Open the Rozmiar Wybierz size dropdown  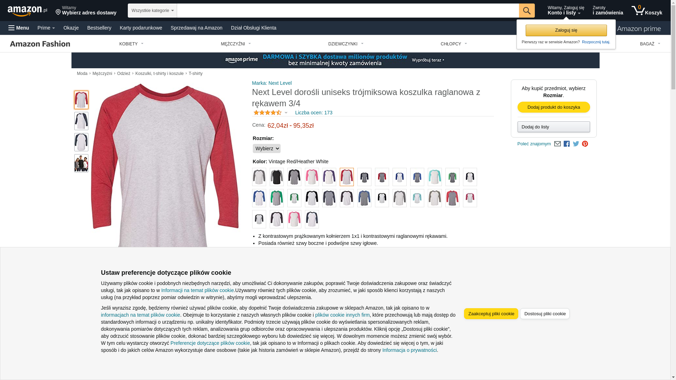point(267,148)
